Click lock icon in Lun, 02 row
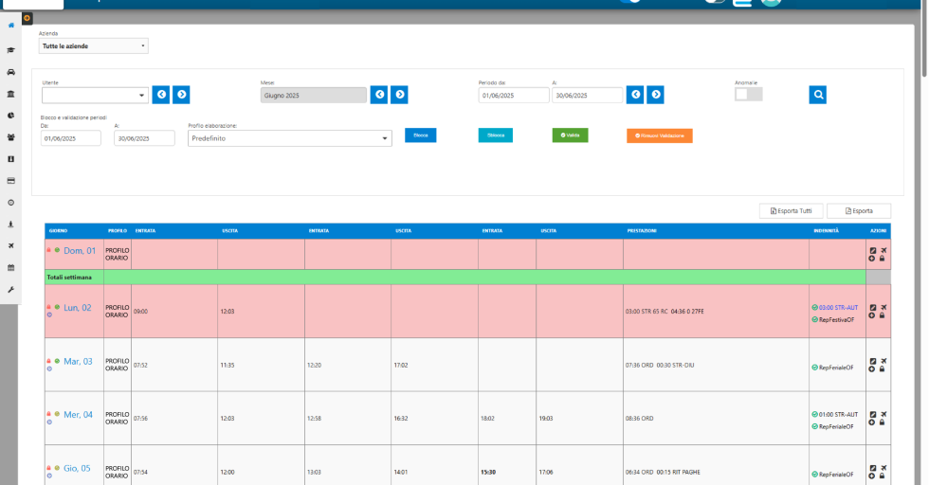 [883, 315]
